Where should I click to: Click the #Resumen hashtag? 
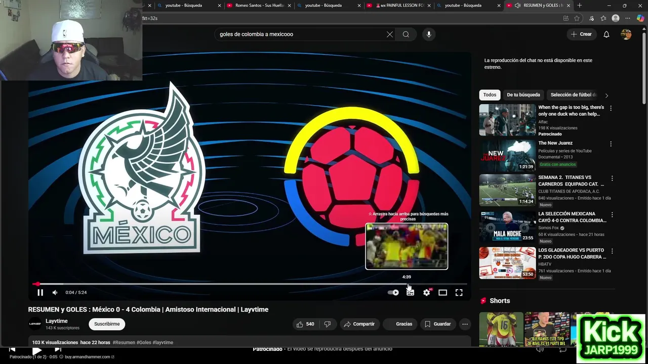[x=124, y=342]
